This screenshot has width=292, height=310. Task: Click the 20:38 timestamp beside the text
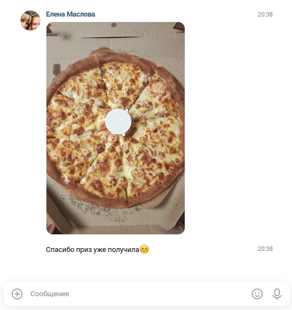coord(265,249)
